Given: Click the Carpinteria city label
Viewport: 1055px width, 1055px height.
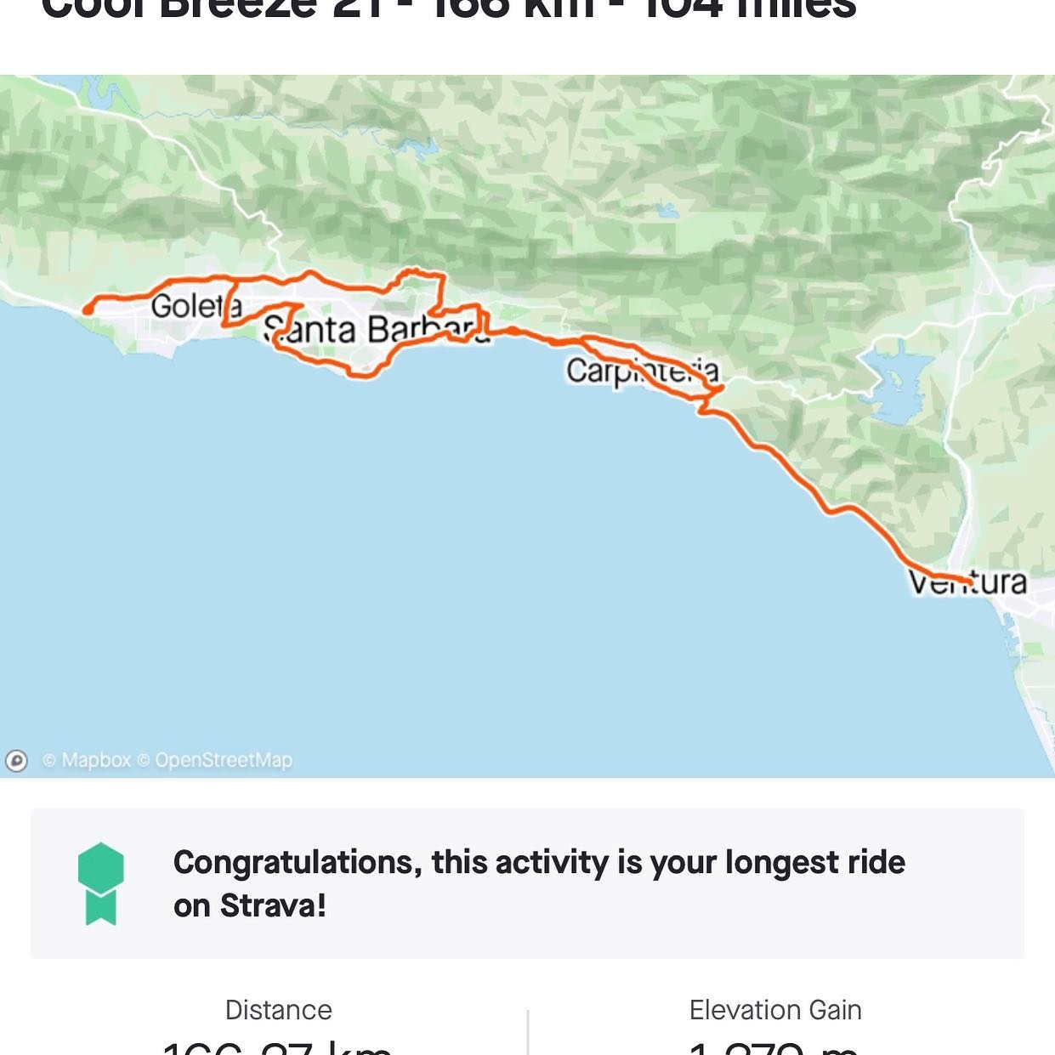Looking at the screenshot, I should tap(642, 372).
